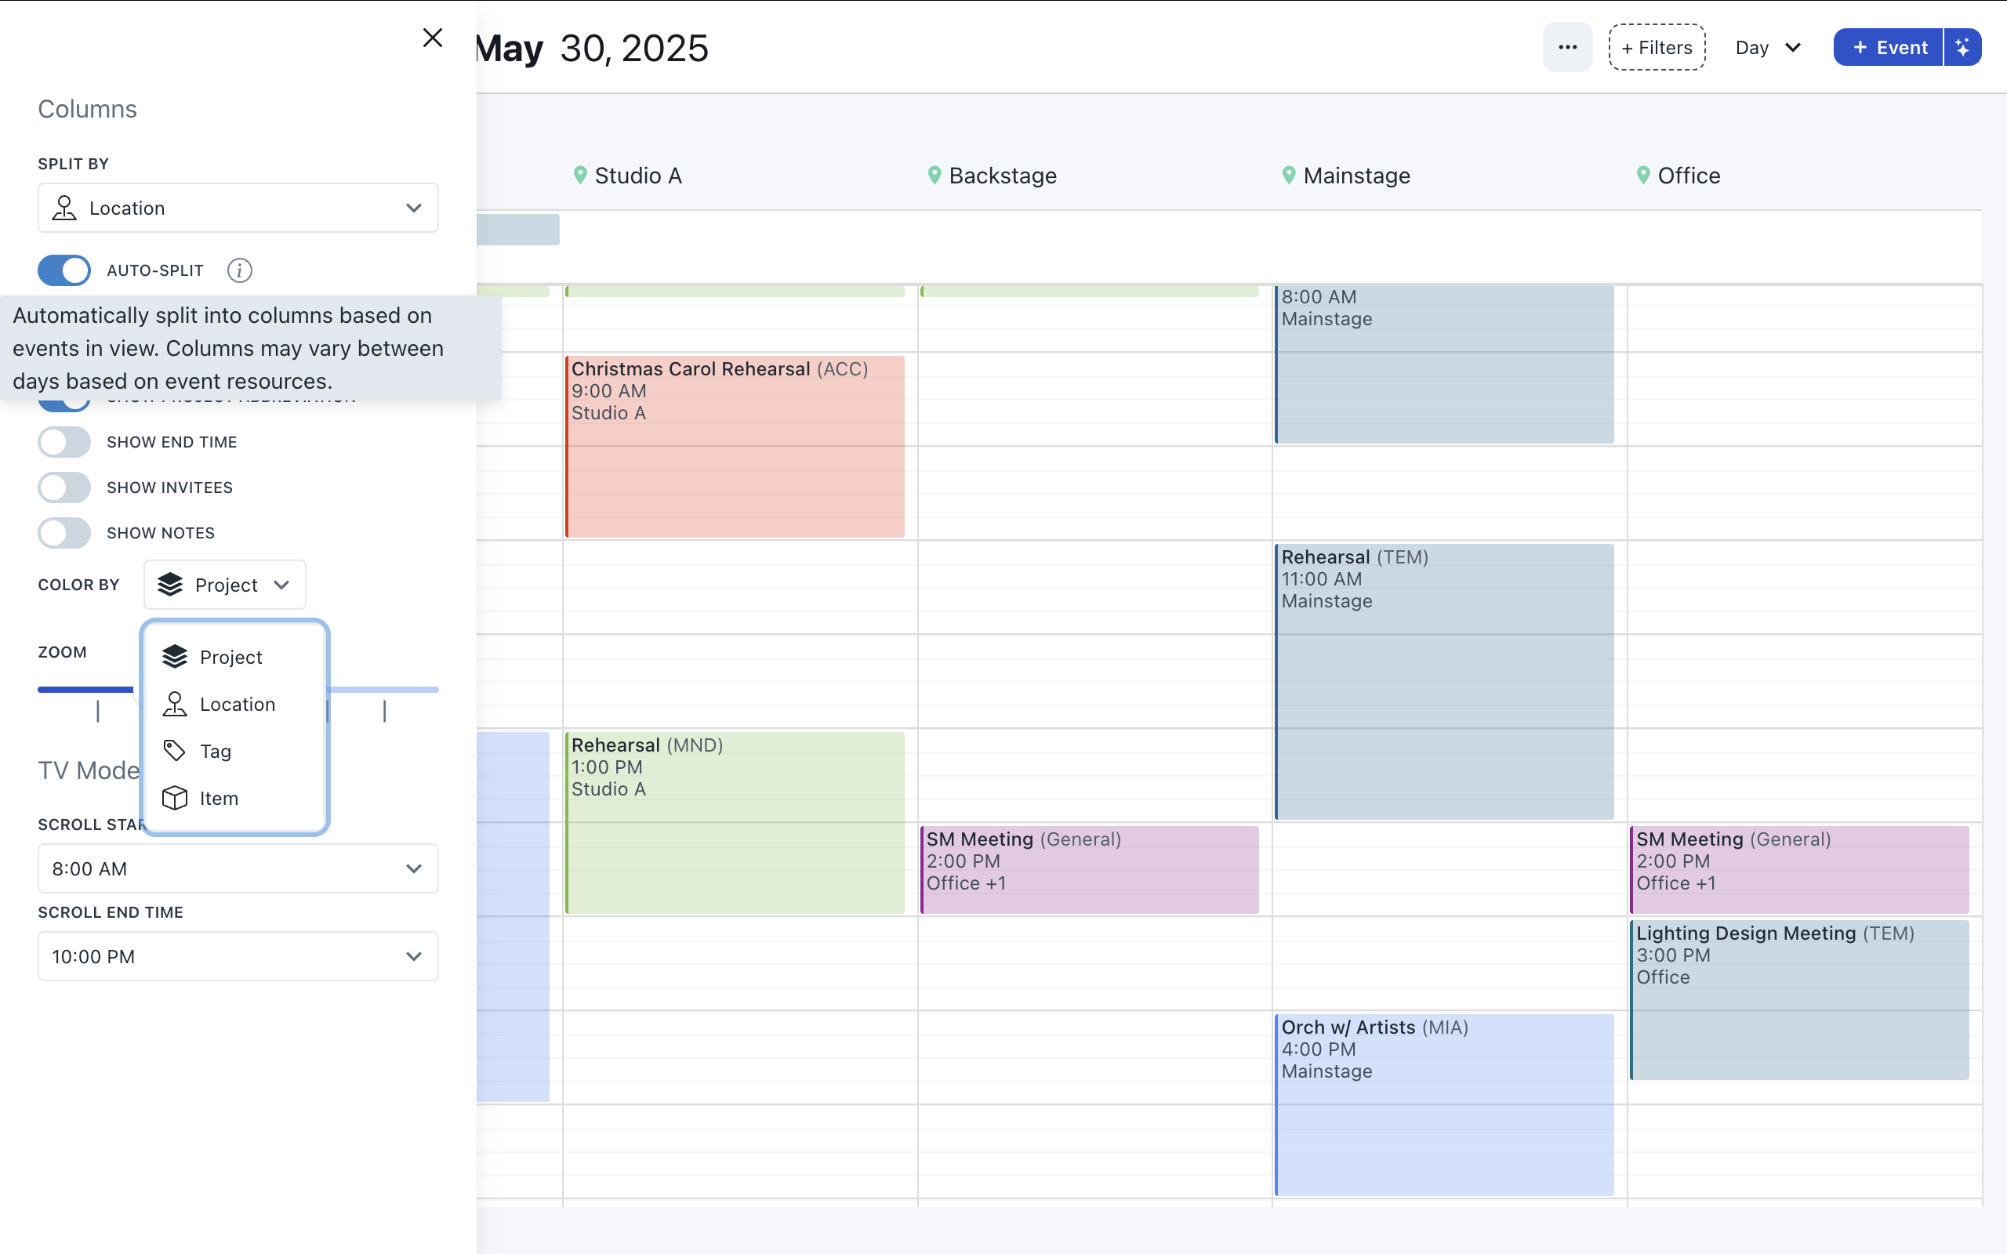Click the tag icon in the open dropdown
This screenshot has width=2007, height=1254.
coord(174,751)
